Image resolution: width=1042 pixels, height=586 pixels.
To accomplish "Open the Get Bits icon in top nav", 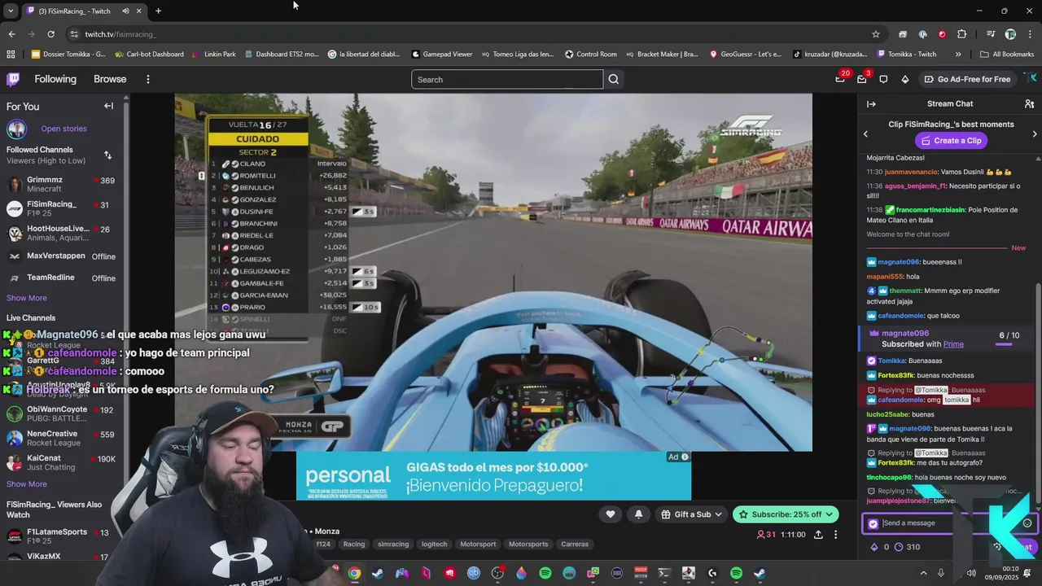I will (905, 79).
